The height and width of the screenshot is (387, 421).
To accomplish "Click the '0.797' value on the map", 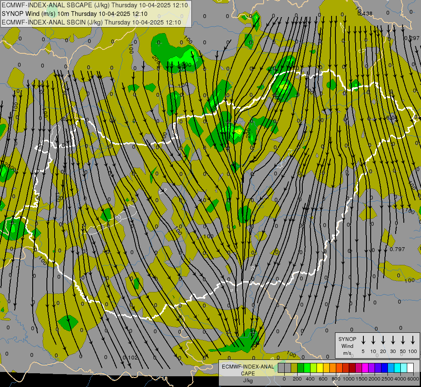I will [397, 249].
